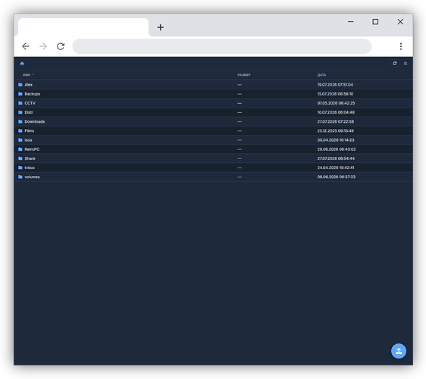Go back in browser history

pyautogui.click(x=26, y=46)
